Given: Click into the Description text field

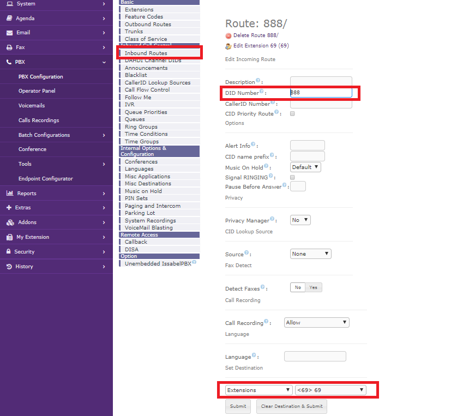Looking at the screenshot, I should click(321, 82).
